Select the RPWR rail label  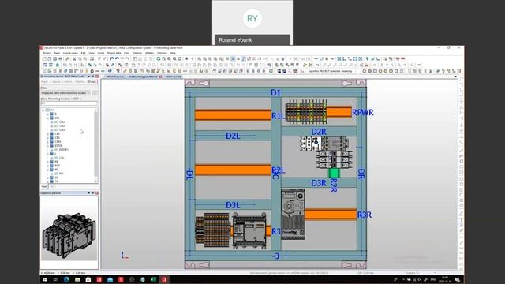pyautogui.click(x=363, y=113)
